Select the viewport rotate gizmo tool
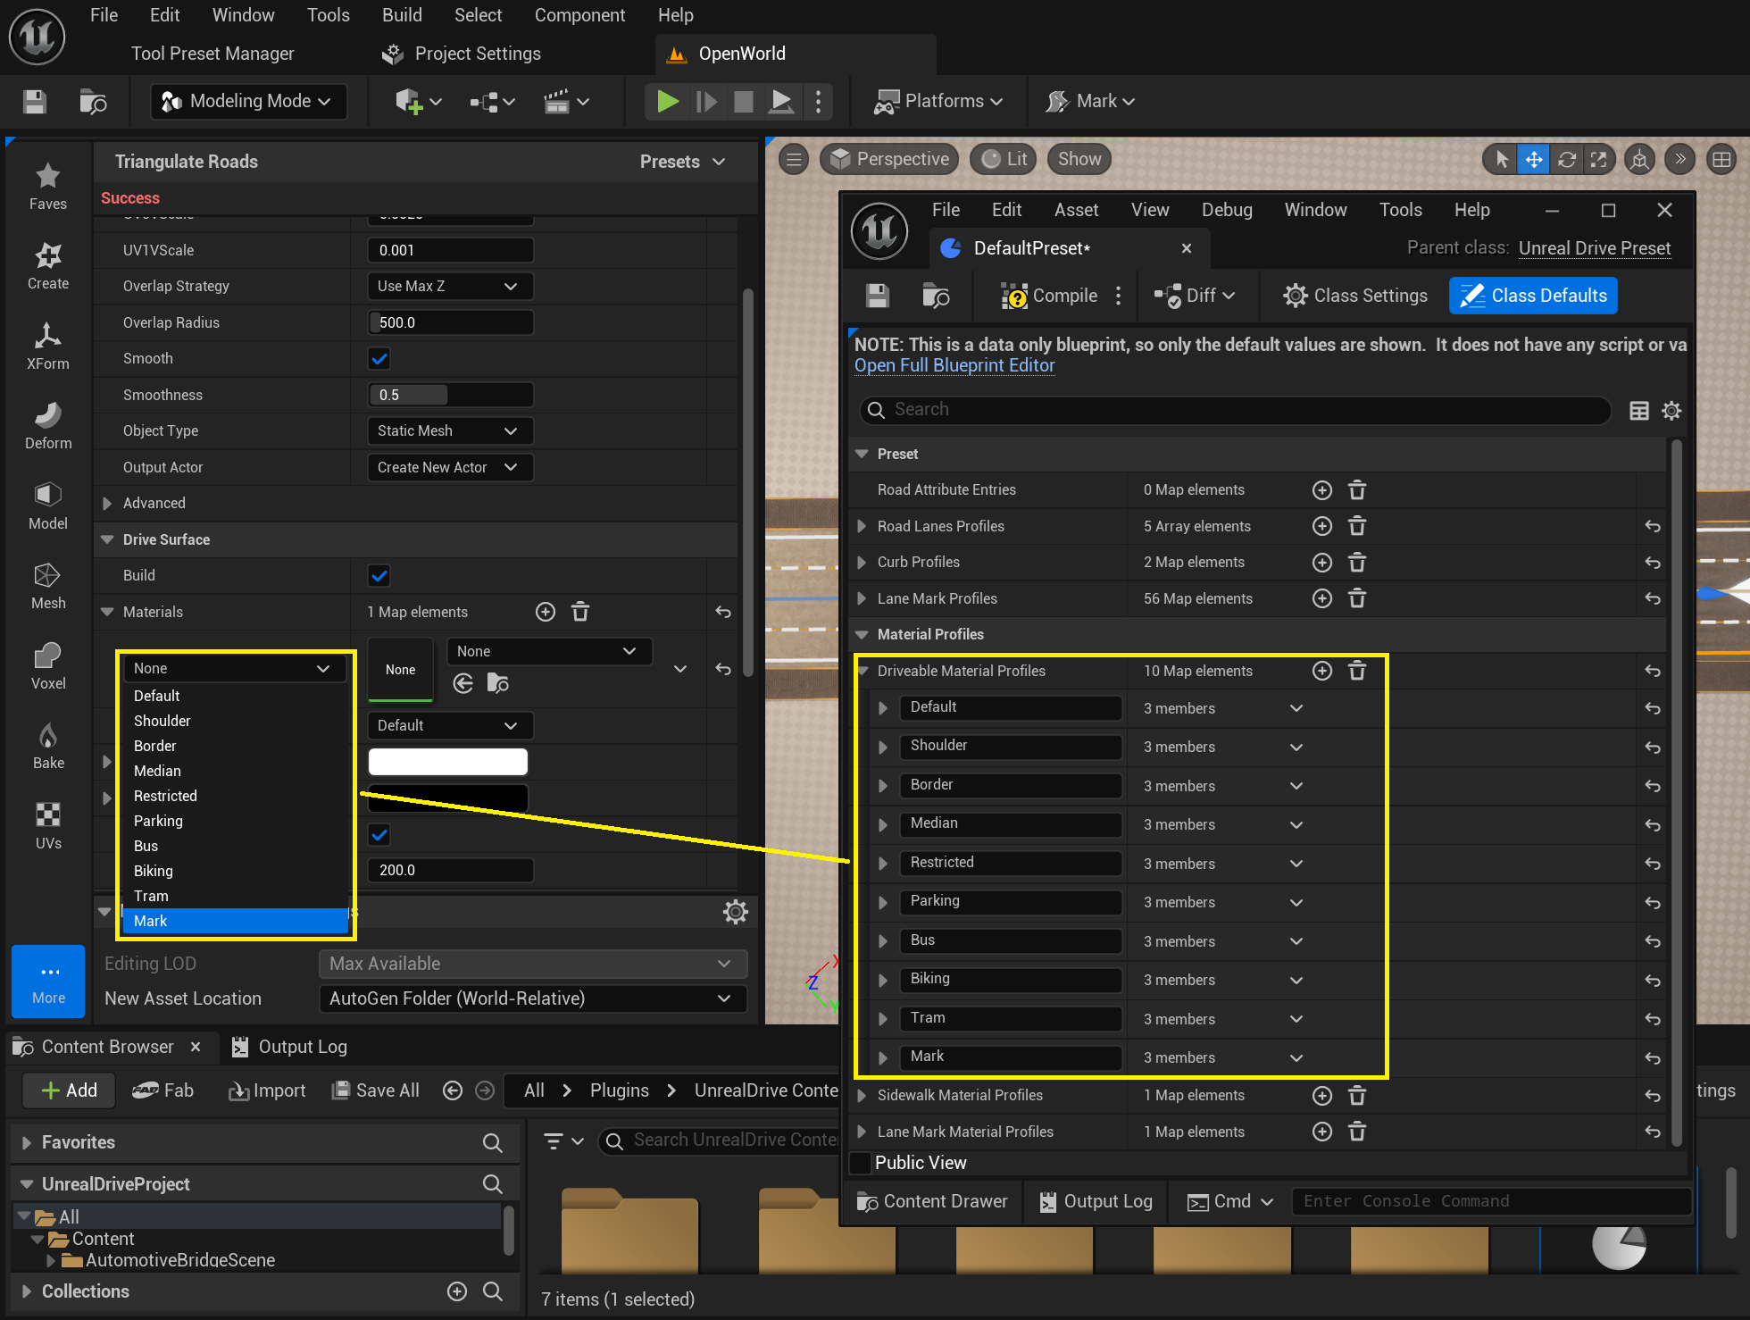This screenshot has width=1750, height=1320. point(1566,160)
